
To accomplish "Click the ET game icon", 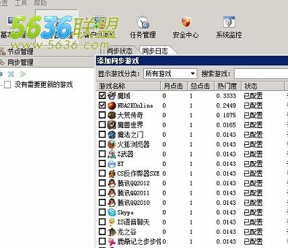I will coord(112,164).
